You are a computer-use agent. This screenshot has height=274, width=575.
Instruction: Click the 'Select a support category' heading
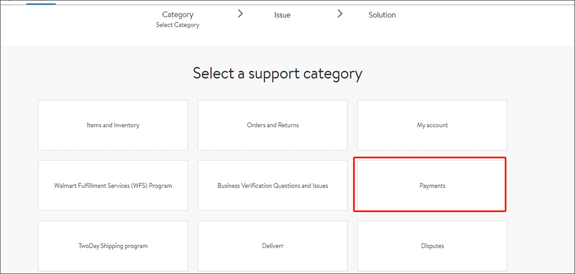(277, 74)
